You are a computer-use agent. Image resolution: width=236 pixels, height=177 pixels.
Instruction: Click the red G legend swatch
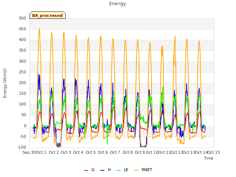click(x=86, y=170)
